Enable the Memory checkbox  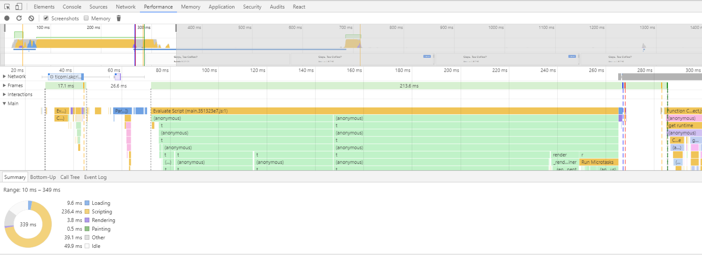point(86,18)
